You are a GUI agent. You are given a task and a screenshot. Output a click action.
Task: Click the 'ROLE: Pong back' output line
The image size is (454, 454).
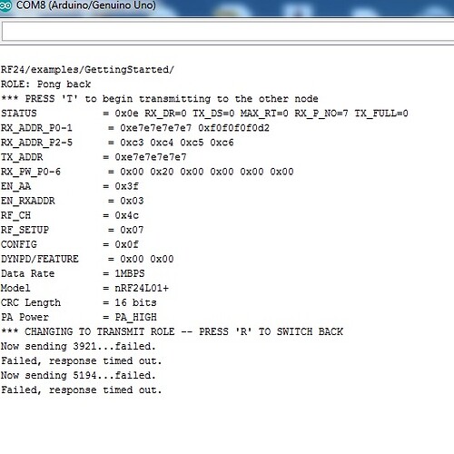click(45, 84)
